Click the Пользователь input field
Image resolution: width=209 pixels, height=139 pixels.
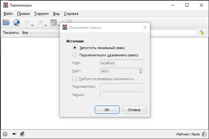(x=121, y=86)
